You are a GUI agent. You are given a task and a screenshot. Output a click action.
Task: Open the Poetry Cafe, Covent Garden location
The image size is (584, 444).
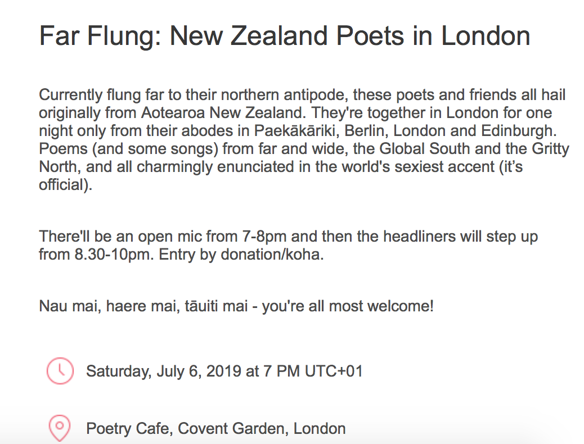(x=215, y=429)
